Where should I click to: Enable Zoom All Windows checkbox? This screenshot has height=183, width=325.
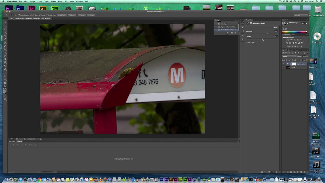(34, 15)
